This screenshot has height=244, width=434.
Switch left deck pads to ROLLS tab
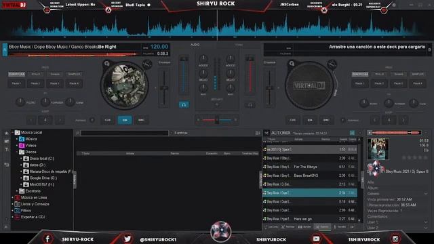click(36, 74)
